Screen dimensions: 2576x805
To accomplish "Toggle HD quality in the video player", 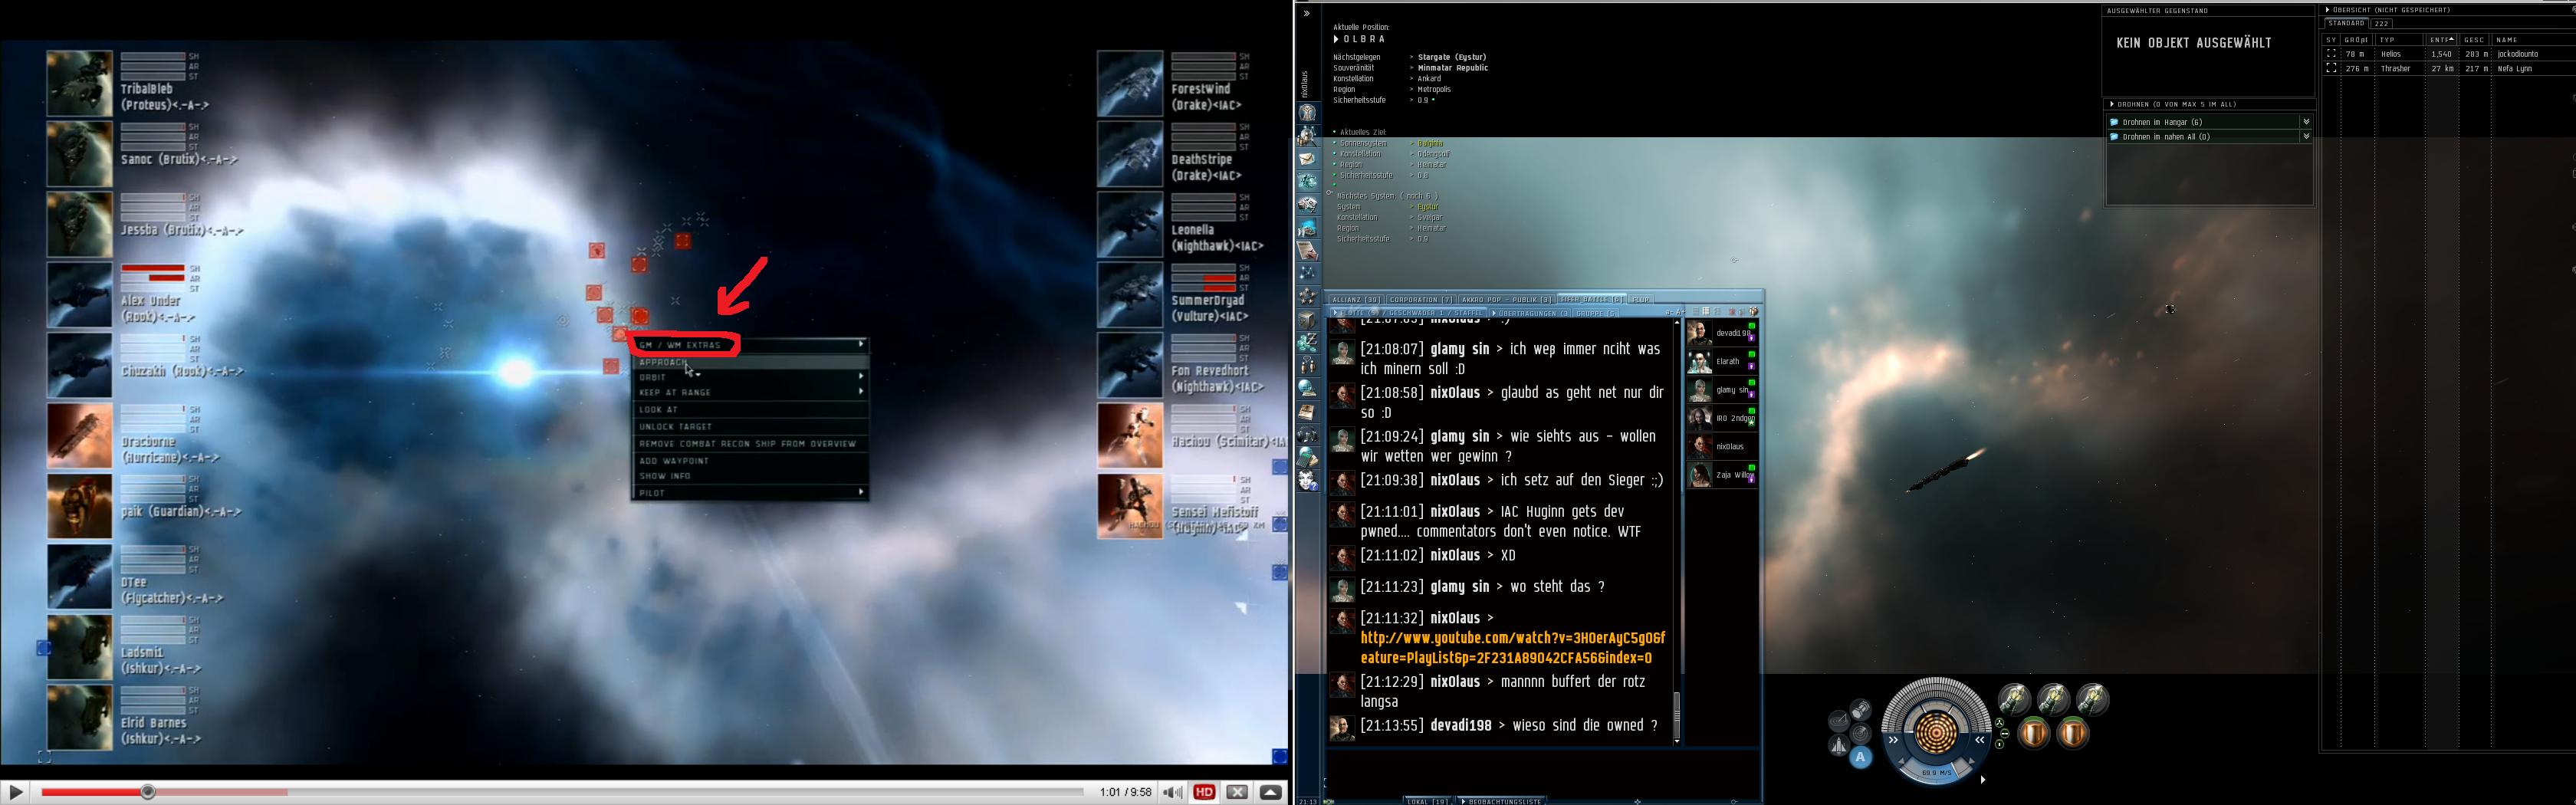I will pyautogui.click(x=1204, y=792).
